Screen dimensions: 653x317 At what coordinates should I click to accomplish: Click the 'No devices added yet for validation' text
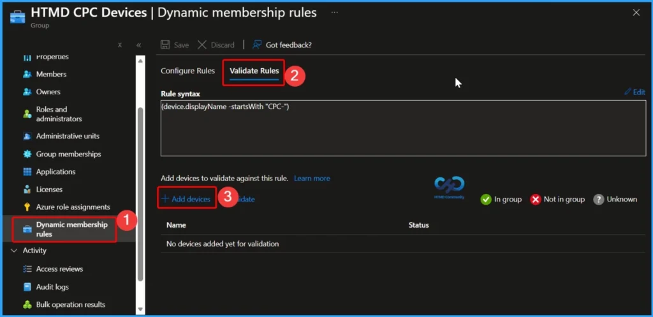pos(223,244)
